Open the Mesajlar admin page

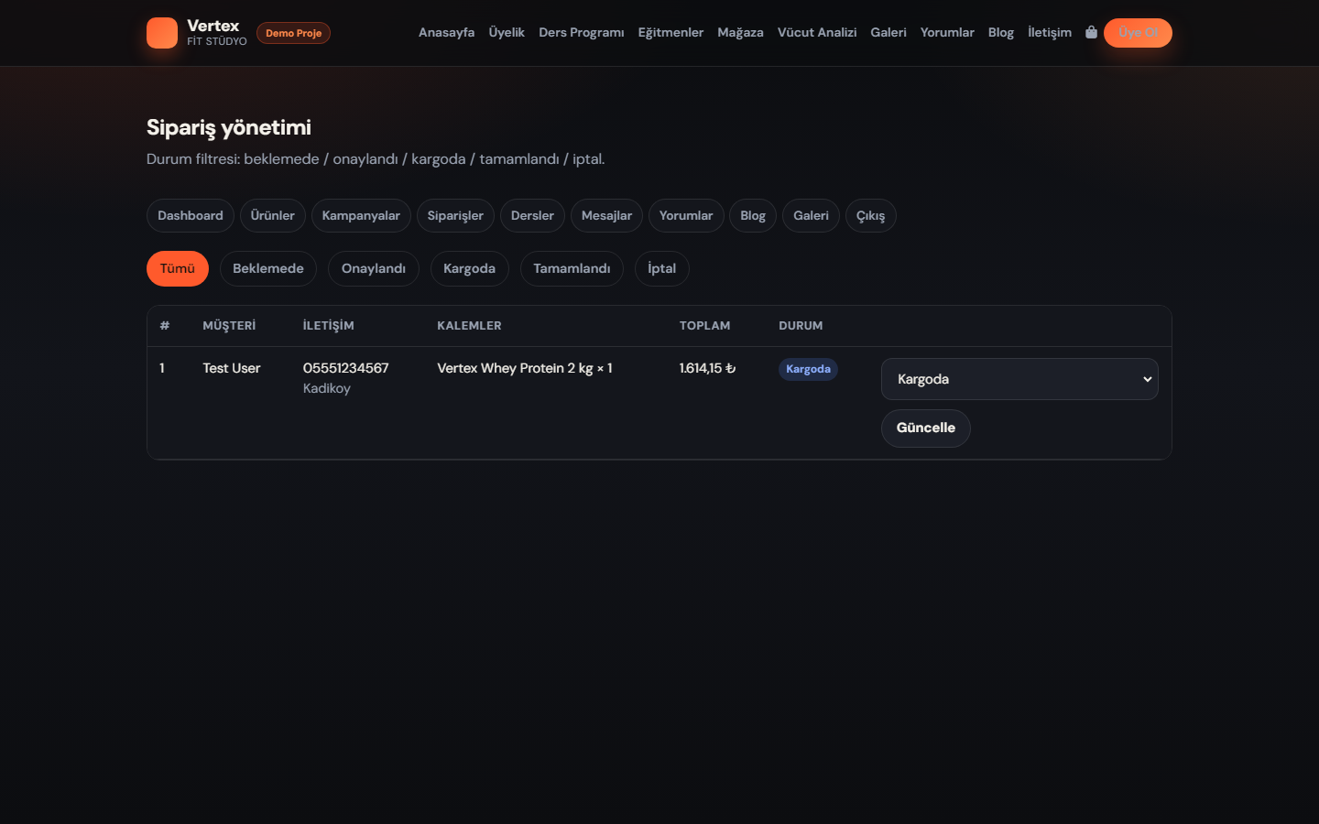coord(606,215)
